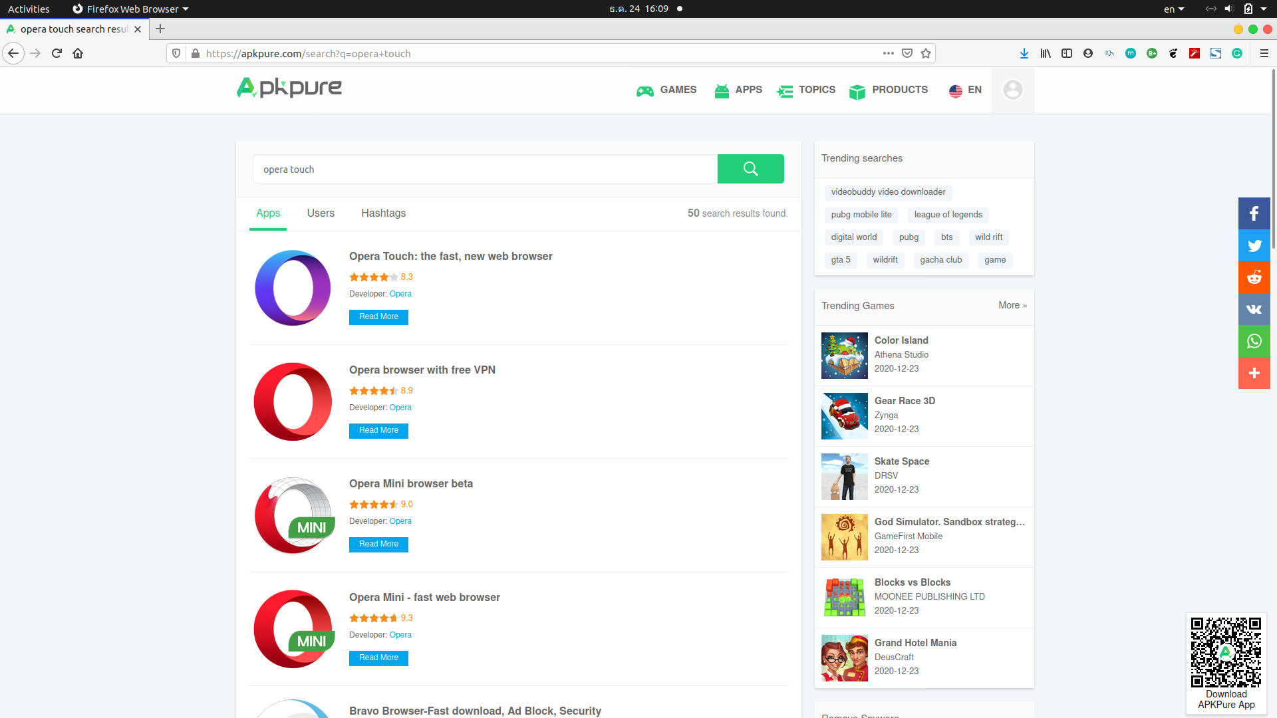
Task: Click Read More for Opera Mini fast browser
Action: [378, 658]
